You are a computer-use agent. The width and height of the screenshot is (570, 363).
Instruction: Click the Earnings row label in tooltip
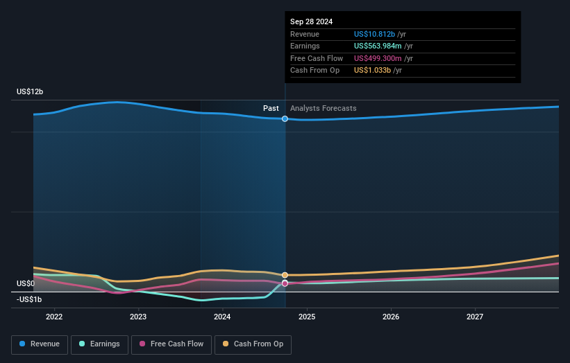[x=305, y=46]
